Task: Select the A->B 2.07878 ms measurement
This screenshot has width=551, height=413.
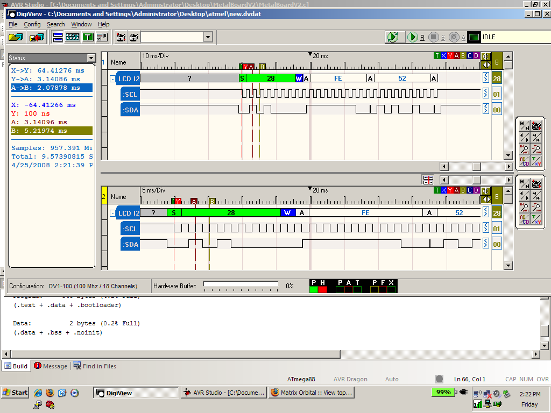Action: (52, 88)
